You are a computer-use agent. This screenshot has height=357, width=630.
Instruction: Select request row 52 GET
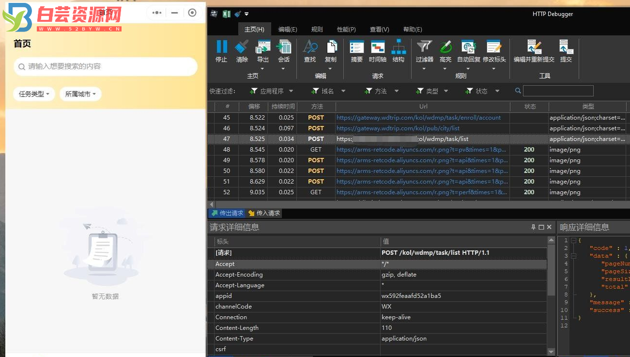point(418,192)
